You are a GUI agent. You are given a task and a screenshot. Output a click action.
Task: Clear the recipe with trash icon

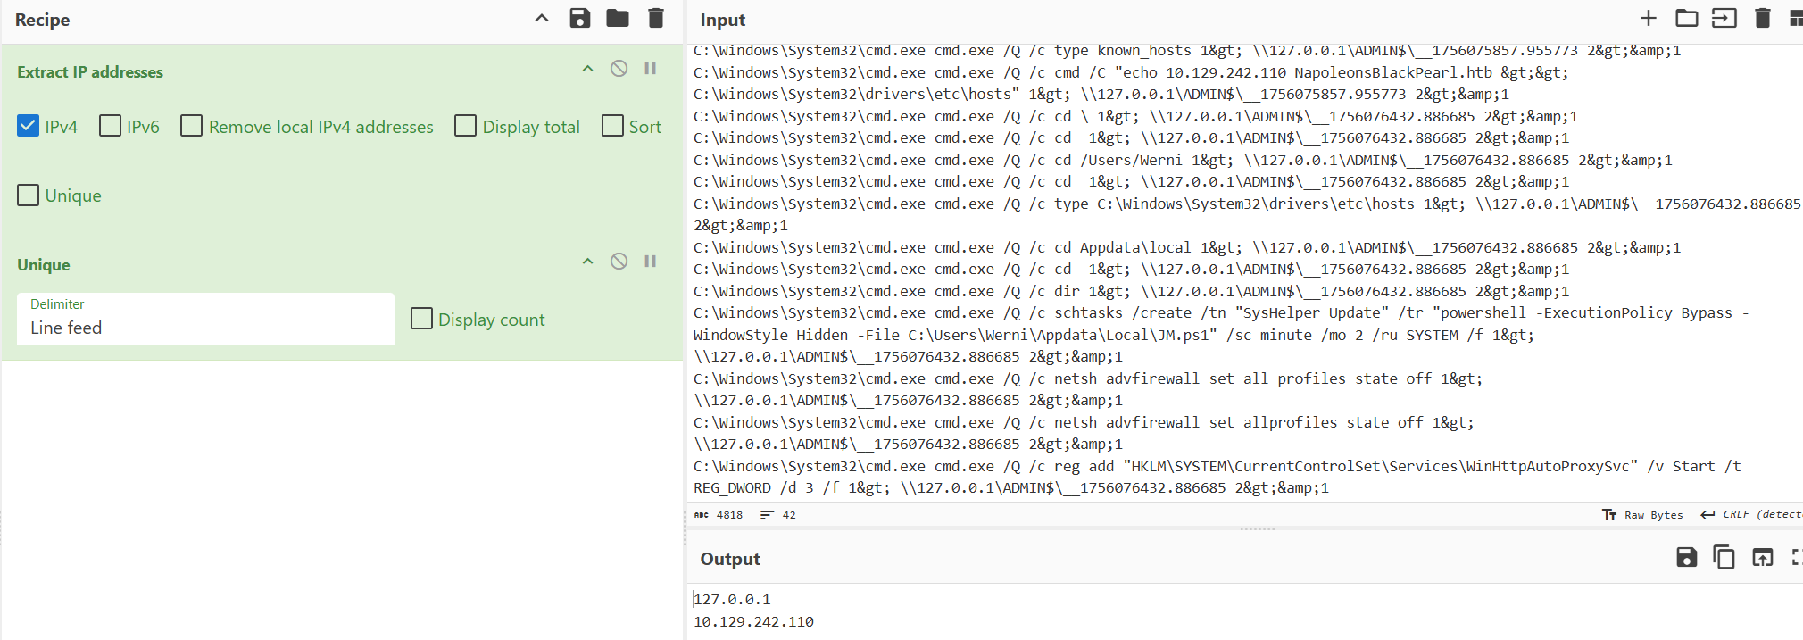click(656, 19)
